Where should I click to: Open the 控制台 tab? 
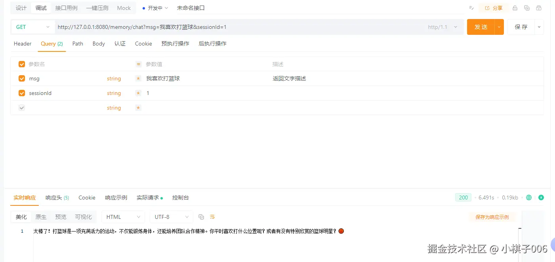(181, 197)
